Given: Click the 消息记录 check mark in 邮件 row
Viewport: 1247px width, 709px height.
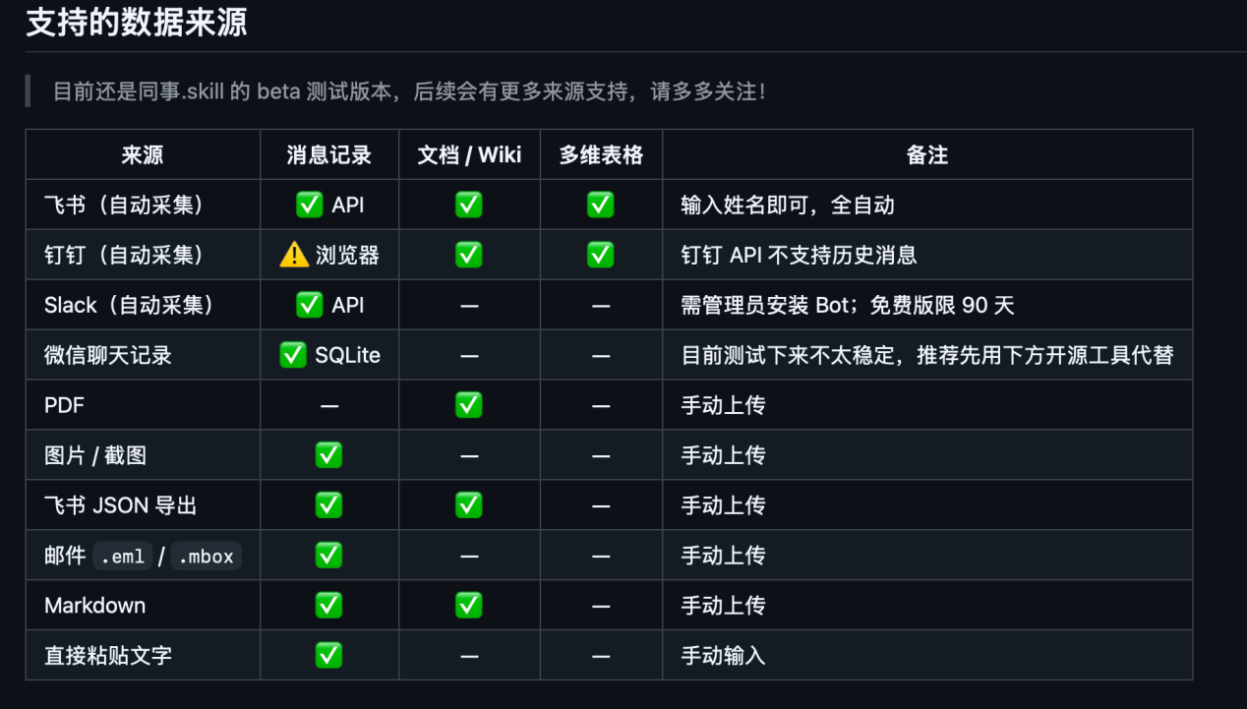Looking at the screenshot, I should 328,555.
